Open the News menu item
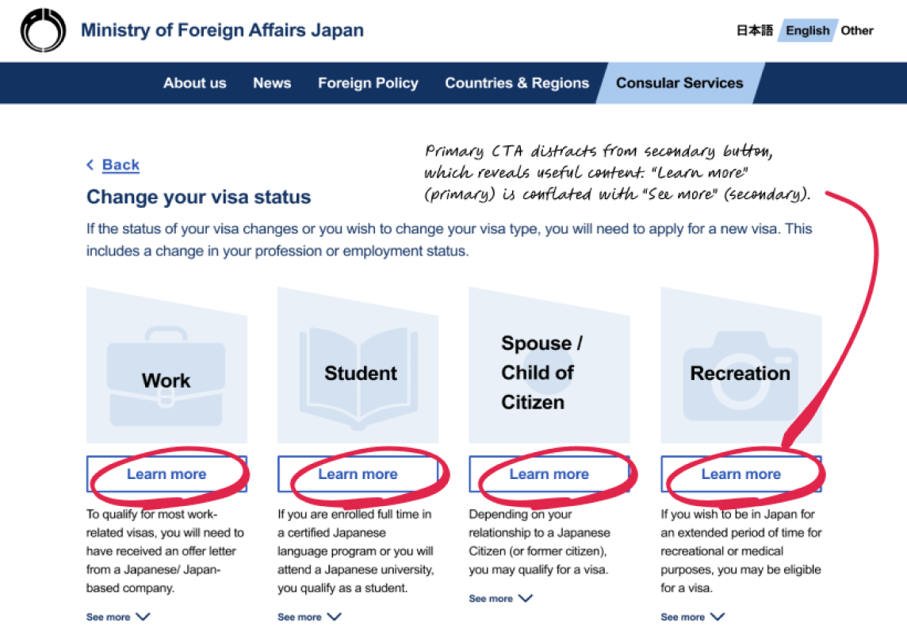Viewport: 907px width, 644px height. [x=272, y=82]
